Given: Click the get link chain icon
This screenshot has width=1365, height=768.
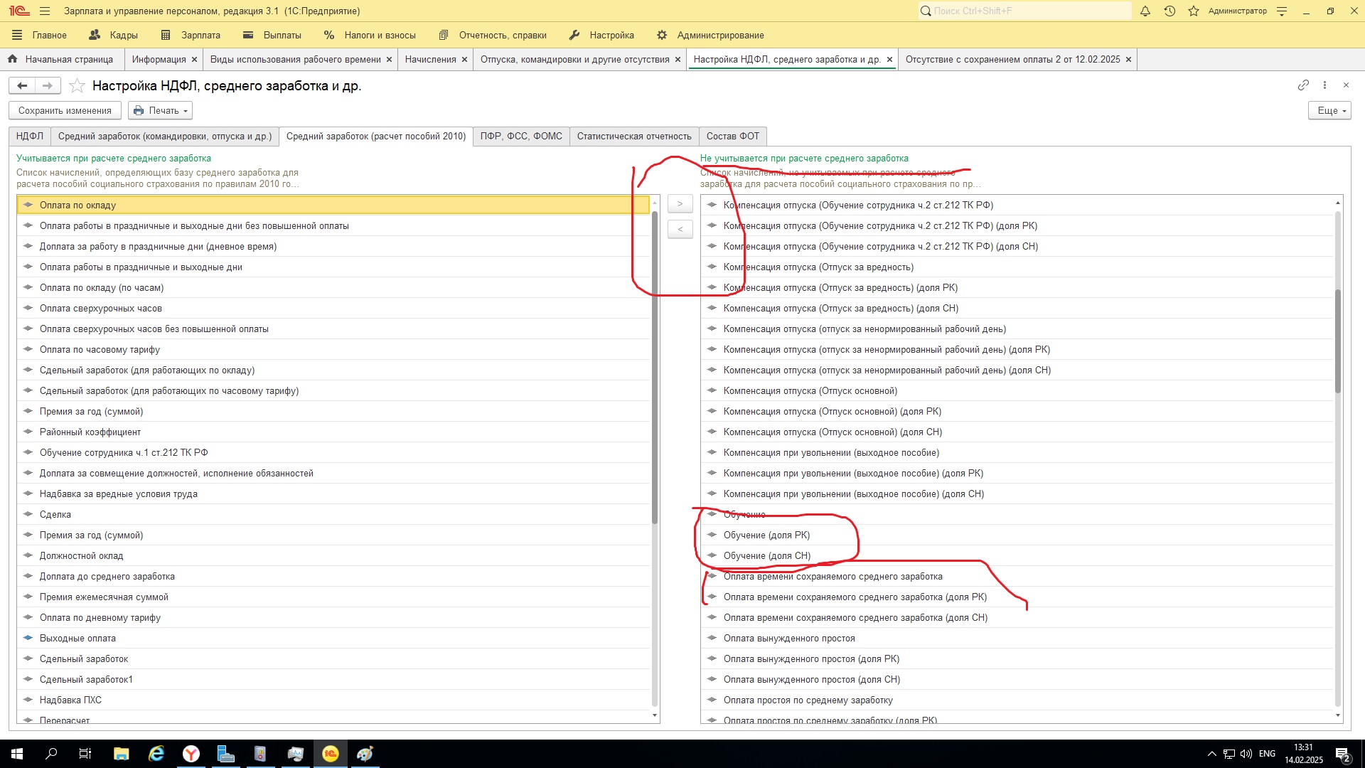Looking at the screenshot, I should tap(1303, 85).
